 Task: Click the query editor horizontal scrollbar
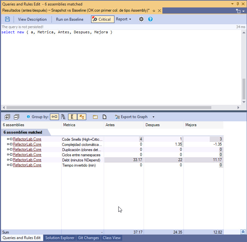[109, 107]
